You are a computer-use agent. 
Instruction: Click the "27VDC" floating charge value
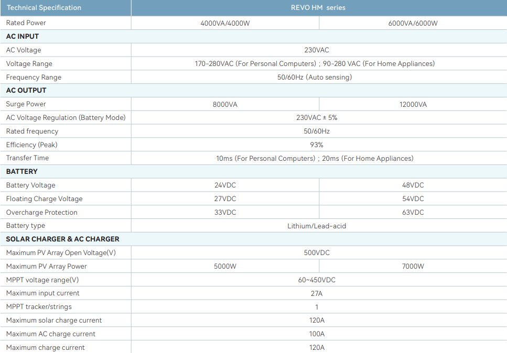[x=225, y=198]
